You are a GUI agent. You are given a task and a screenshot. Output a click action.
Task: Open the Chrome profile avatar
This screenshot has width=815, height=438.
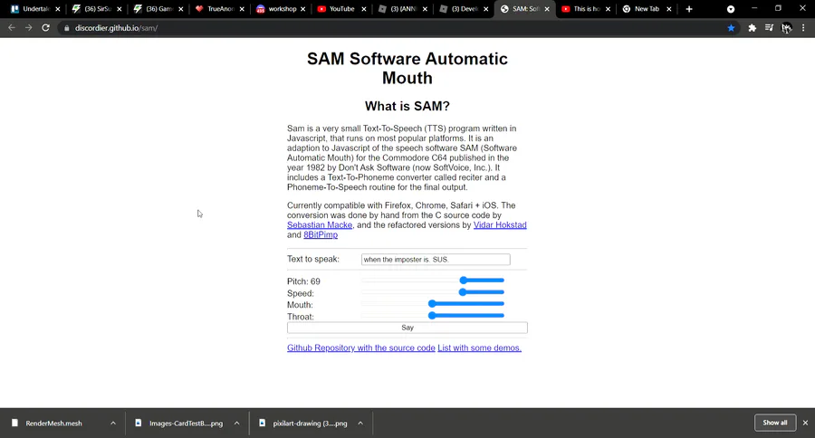click(x=786, y=28)
